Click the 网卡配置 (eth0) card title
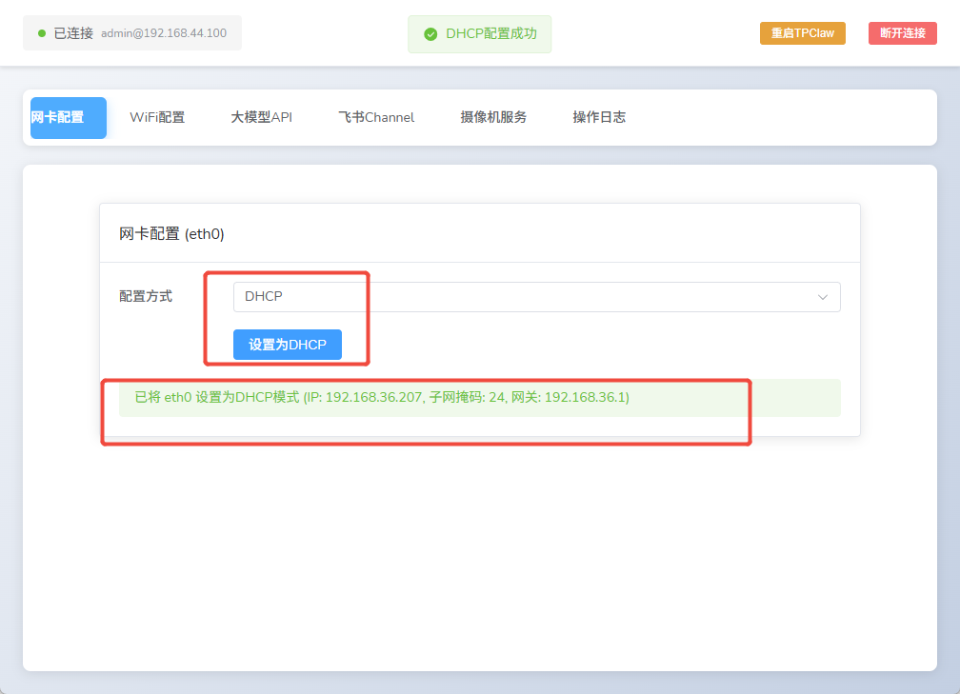The width and height of the screenshot is (960, 694). coord(171,234)
